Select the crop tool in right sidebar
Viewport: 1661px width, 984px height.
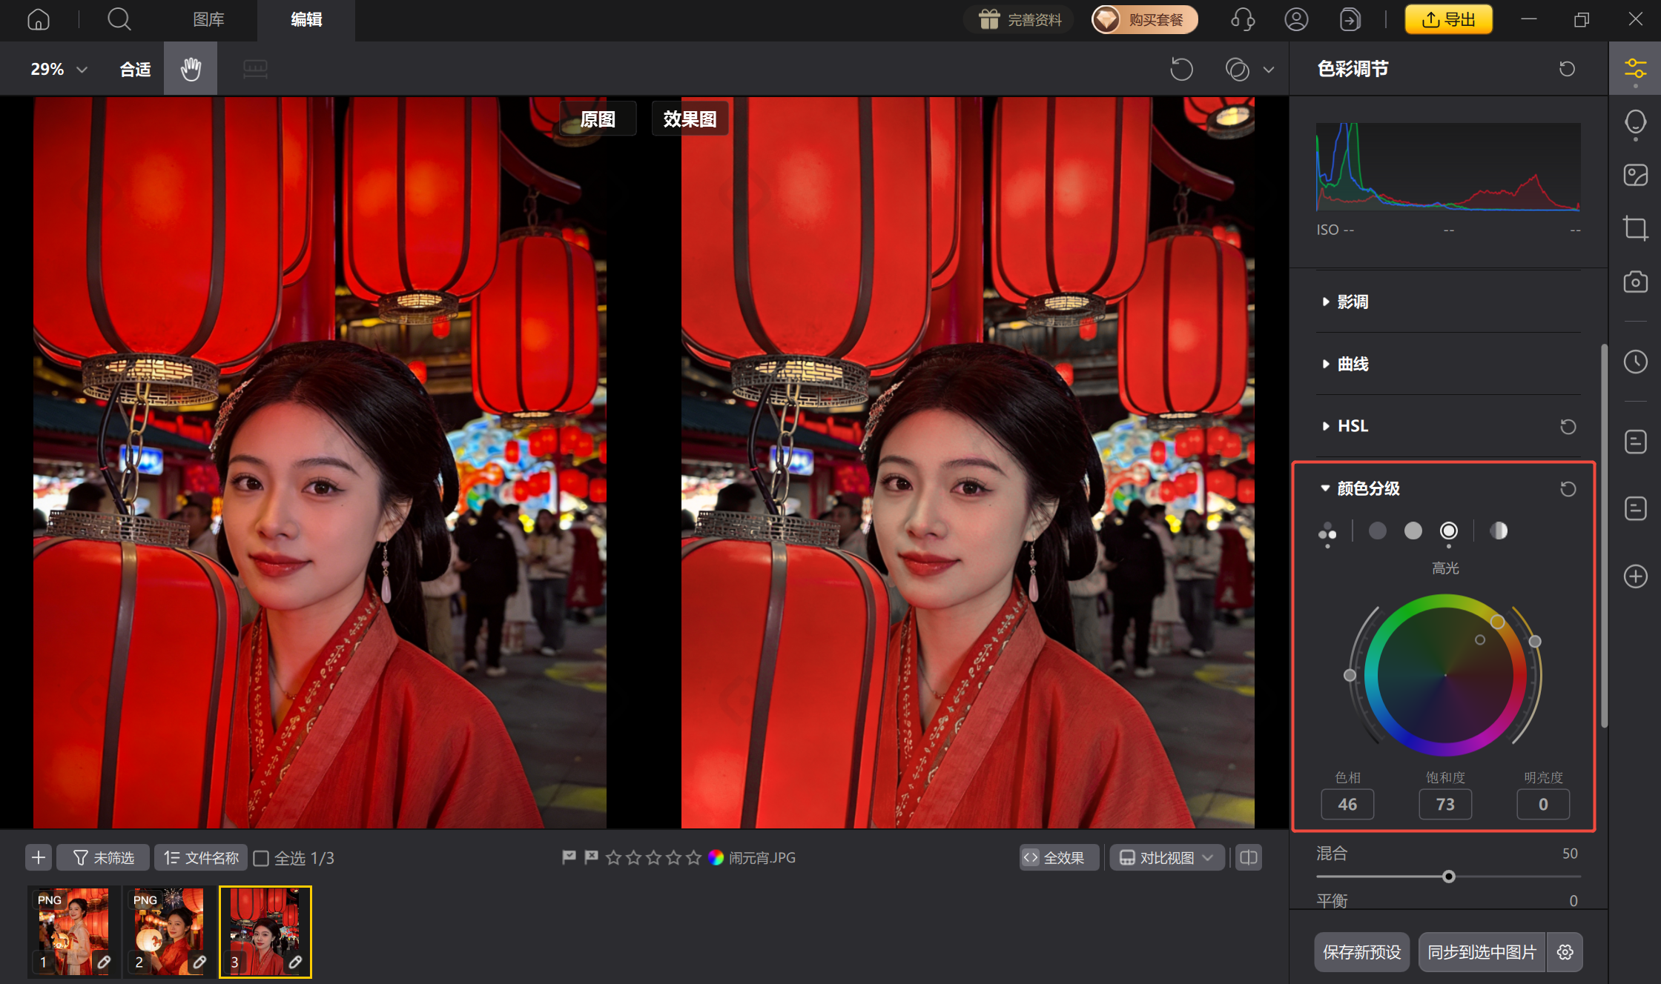(x=1634, y=227)
